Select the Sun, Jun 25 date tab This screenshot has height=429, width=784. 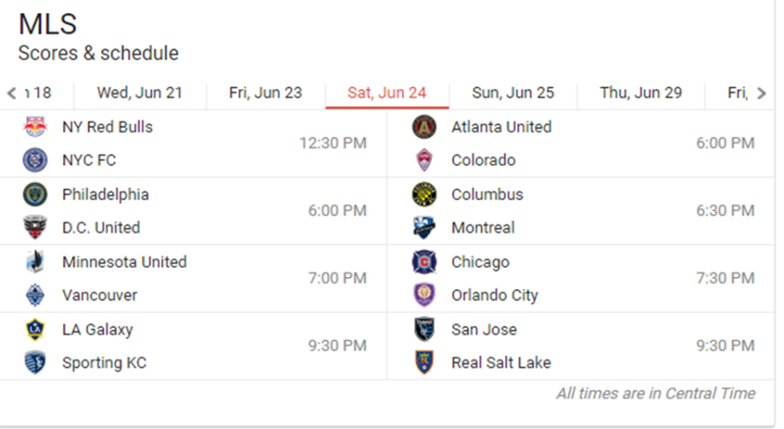coord(513,92)
